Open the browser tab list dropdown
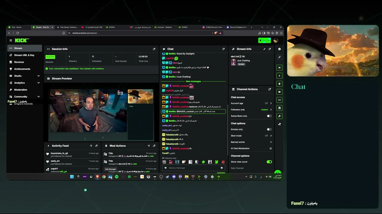Viewport: 382px width, 214px height. point(262,27)
